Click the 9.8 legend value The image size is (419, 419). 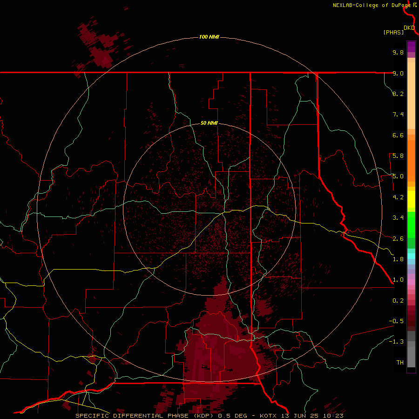click(x=398, y=52)
